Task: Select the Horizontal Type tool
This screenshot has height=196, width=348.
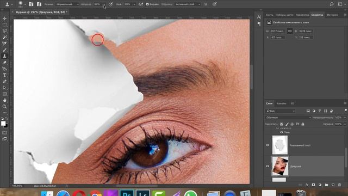Action: 4,75
